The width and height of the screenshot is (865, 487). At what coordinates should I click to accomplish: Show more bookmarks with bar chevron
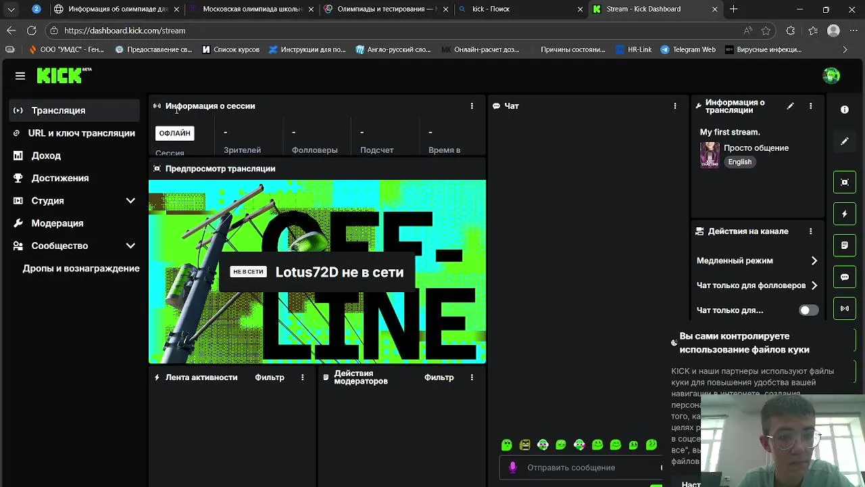845,49
